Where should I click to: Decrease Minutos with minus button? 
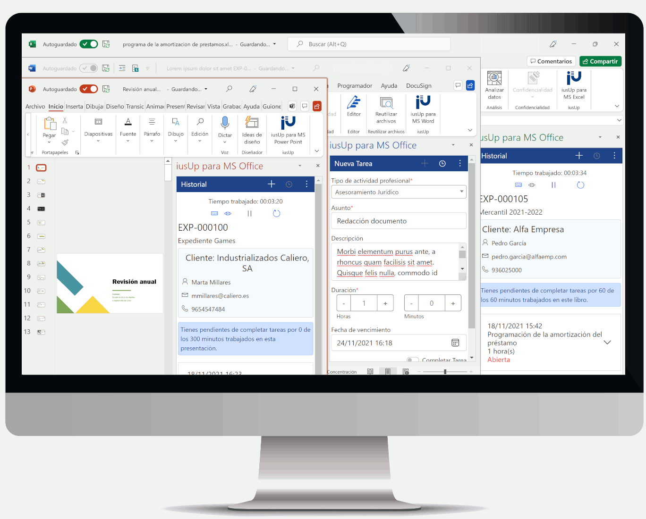pyautogui.click(x=411, y=303)
